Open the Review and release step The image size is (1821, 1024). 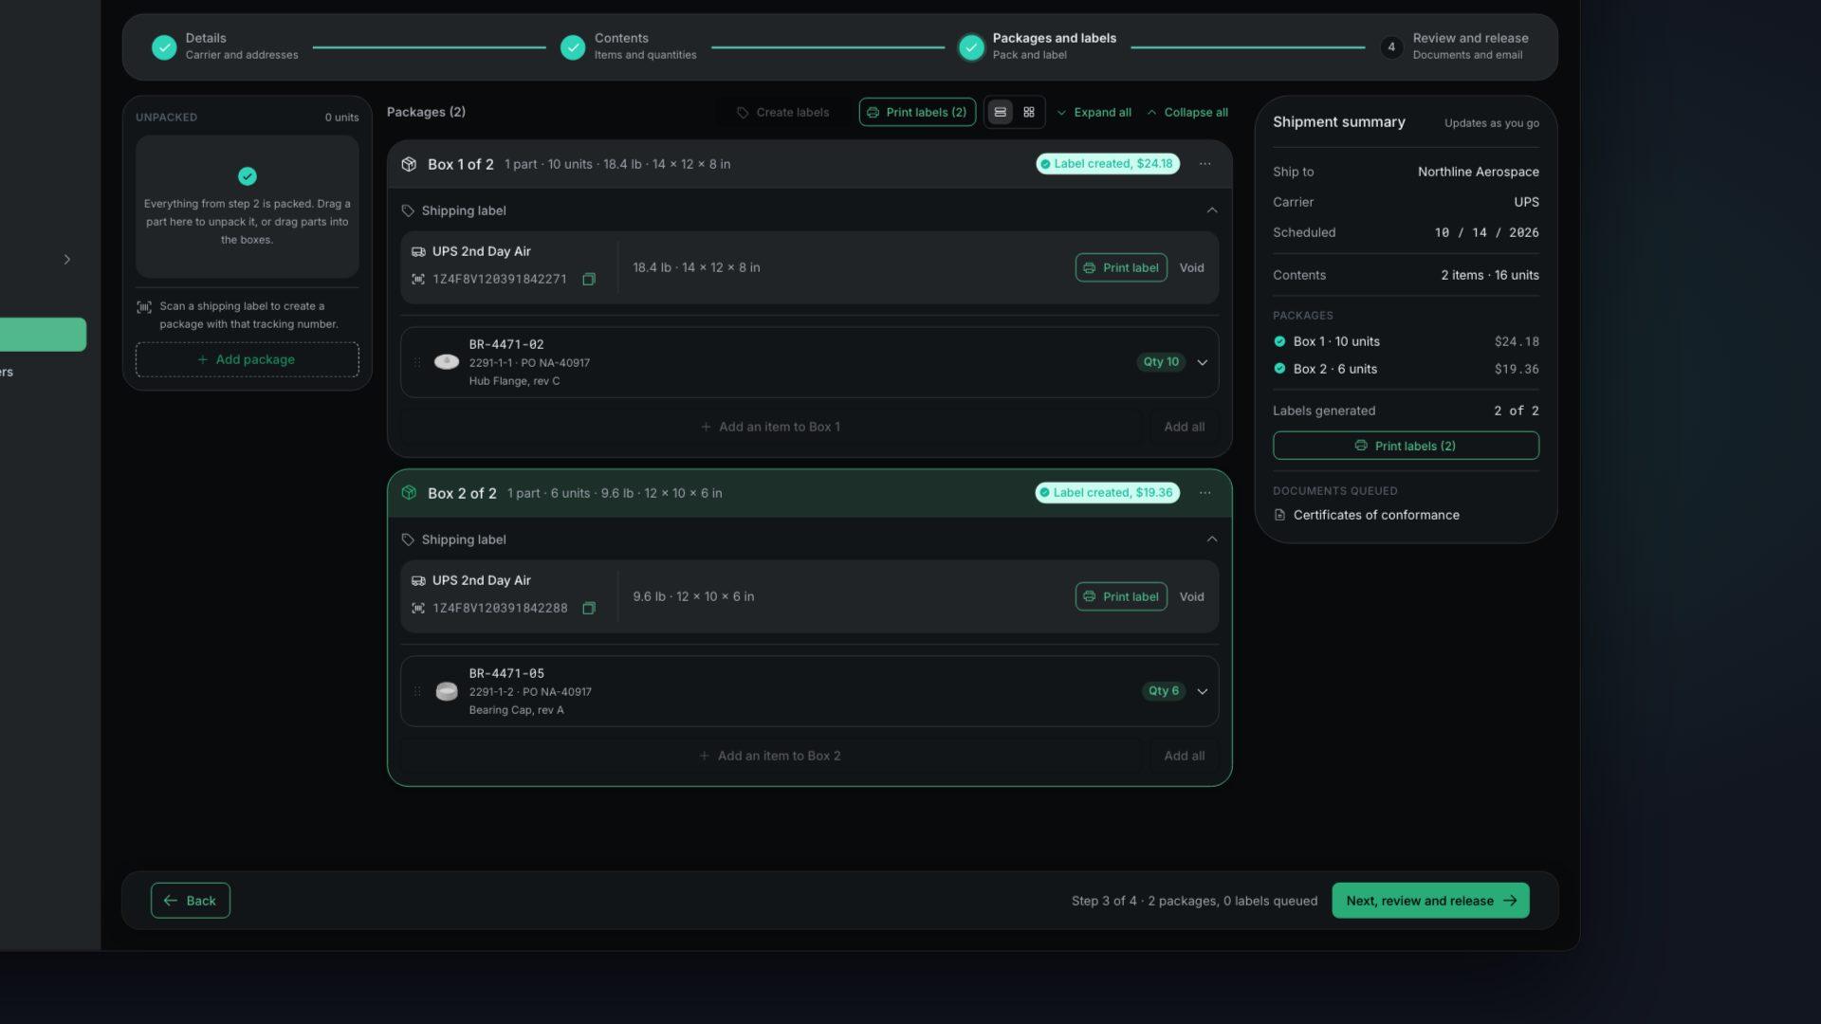1455,46
